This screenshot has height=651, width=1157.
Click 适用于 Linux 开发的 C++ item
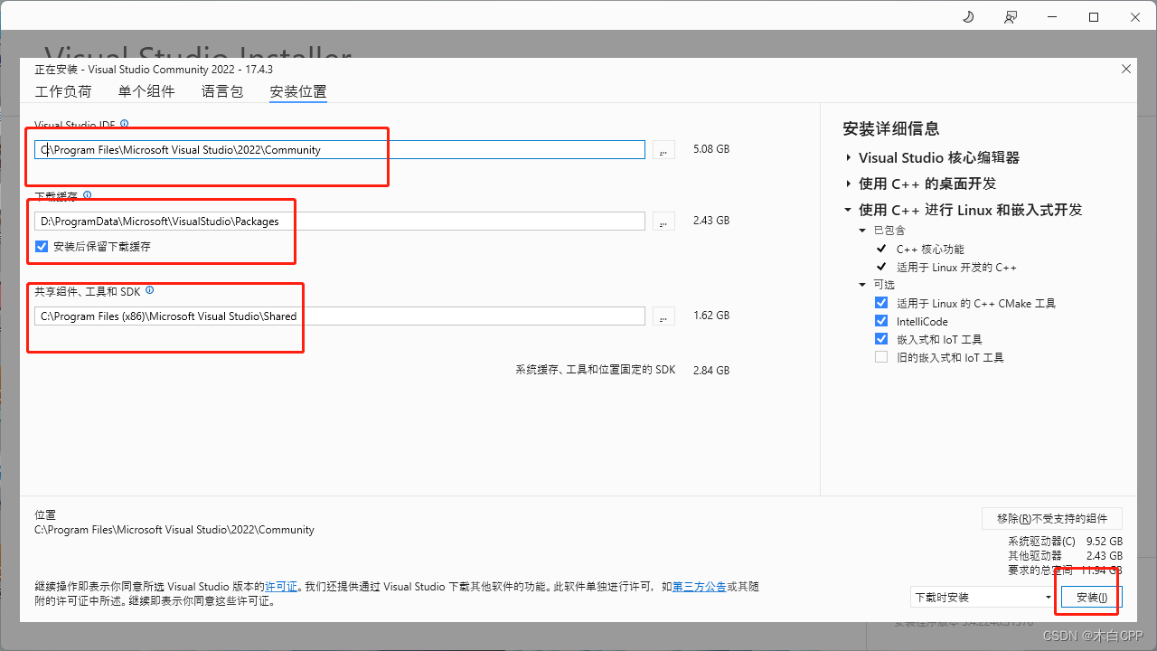pos(956,267)
